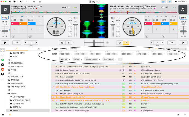The width and height of the screenshot is (189, 117).
Task: Select the HAVANA playlist folder
Action: pyautogui.click(x=28, y=110)
